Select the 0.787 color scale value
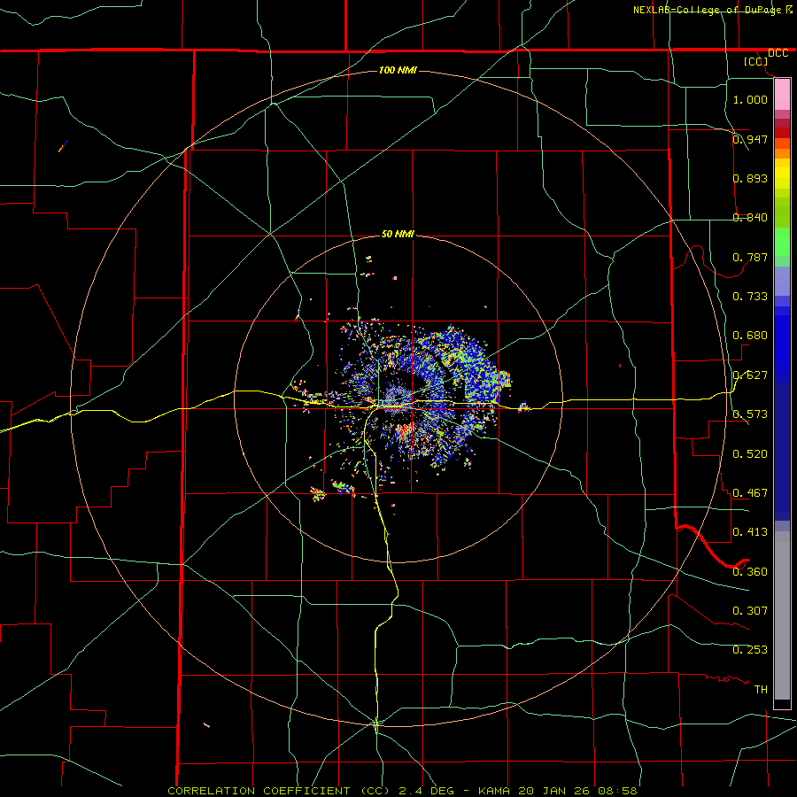This screenshot has height=797, width=797. [750, 257]
